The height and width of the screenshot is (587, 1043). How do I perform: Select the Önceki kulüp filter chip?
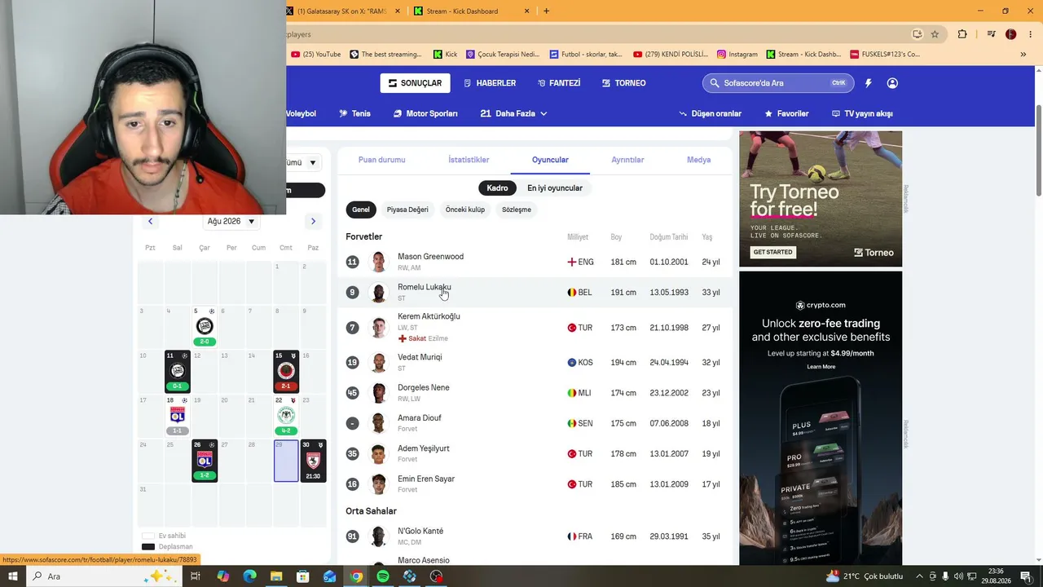click(x=465, y=210)
